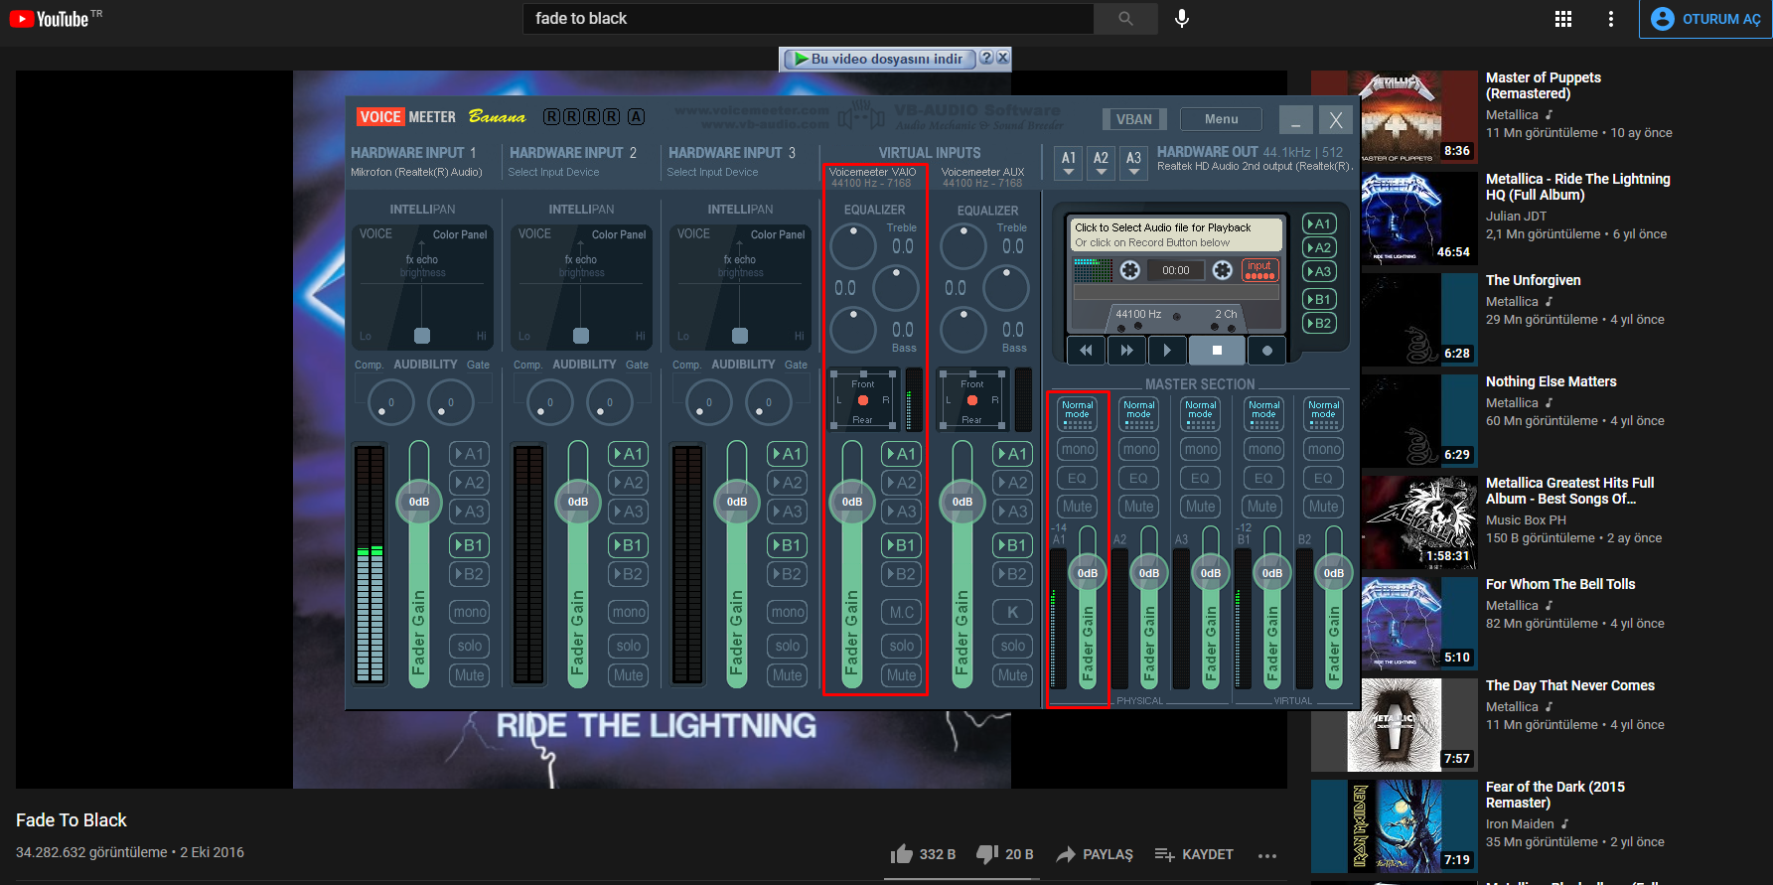Toggle B1 routing on Hardware Input 1
The image size is (1773, 885).
[470, 545]
